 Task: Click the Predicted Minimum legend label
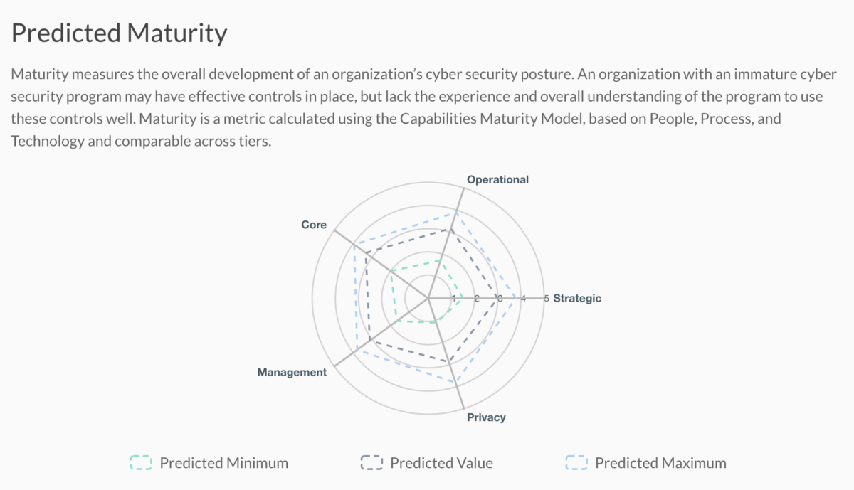coord(224,463)
